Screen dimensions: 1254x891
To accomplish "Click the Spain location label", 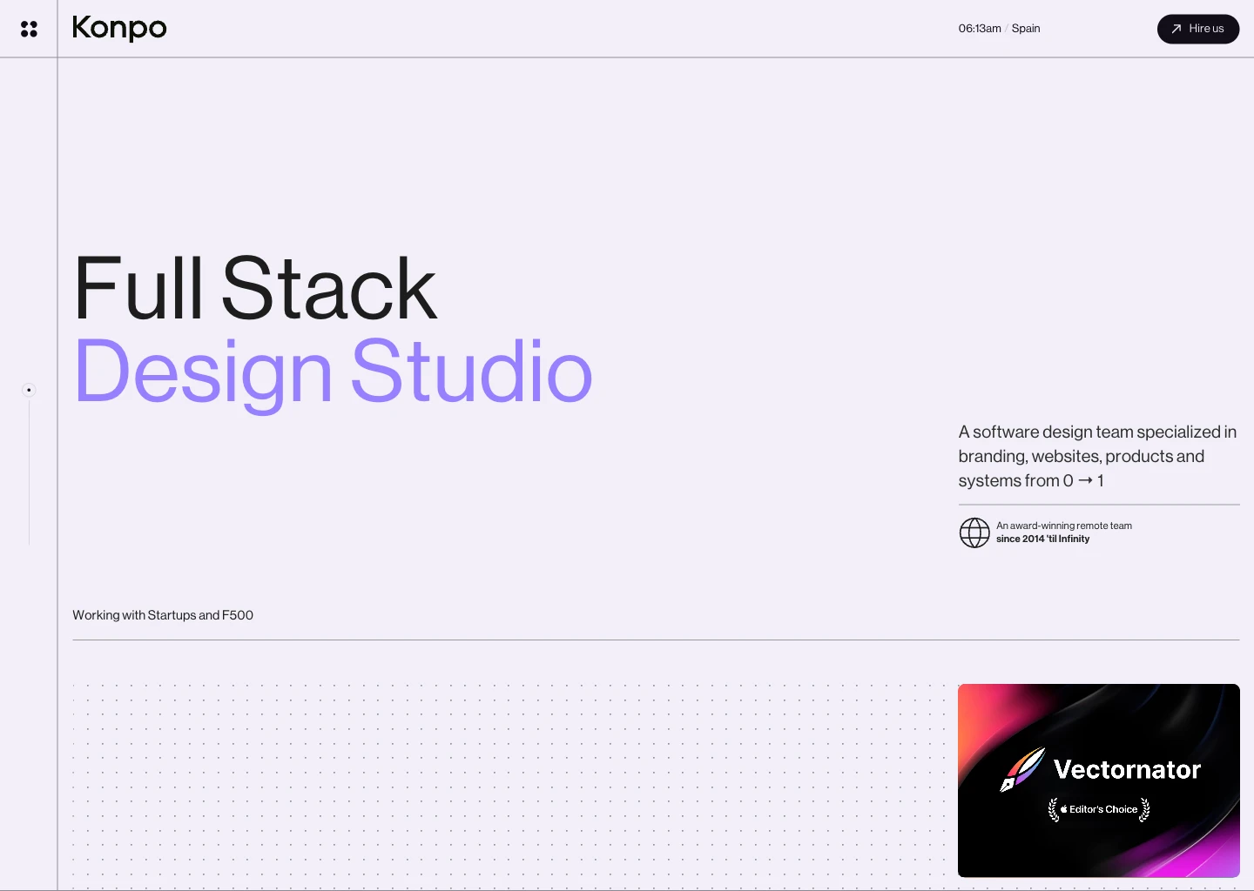I will (x=1025, y=28).
